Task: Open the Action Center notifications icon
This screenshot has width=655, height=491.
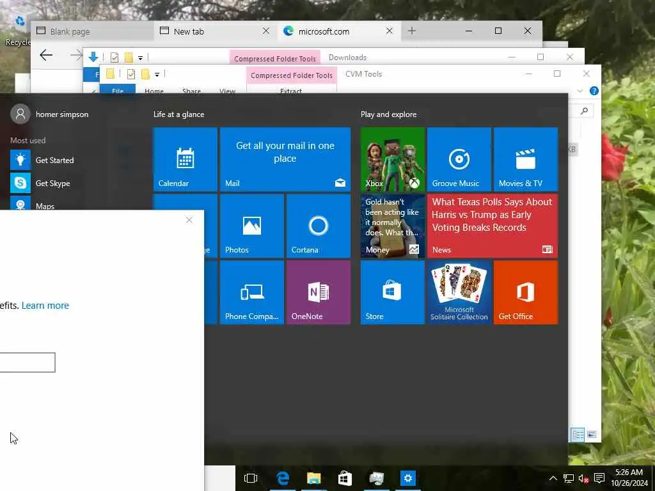Action: coord(599,478)
